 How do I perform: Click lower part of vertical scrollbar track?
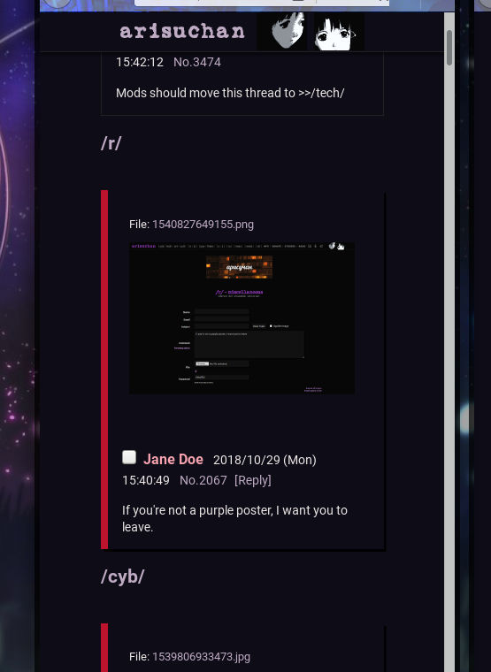[x=449, y=515]
